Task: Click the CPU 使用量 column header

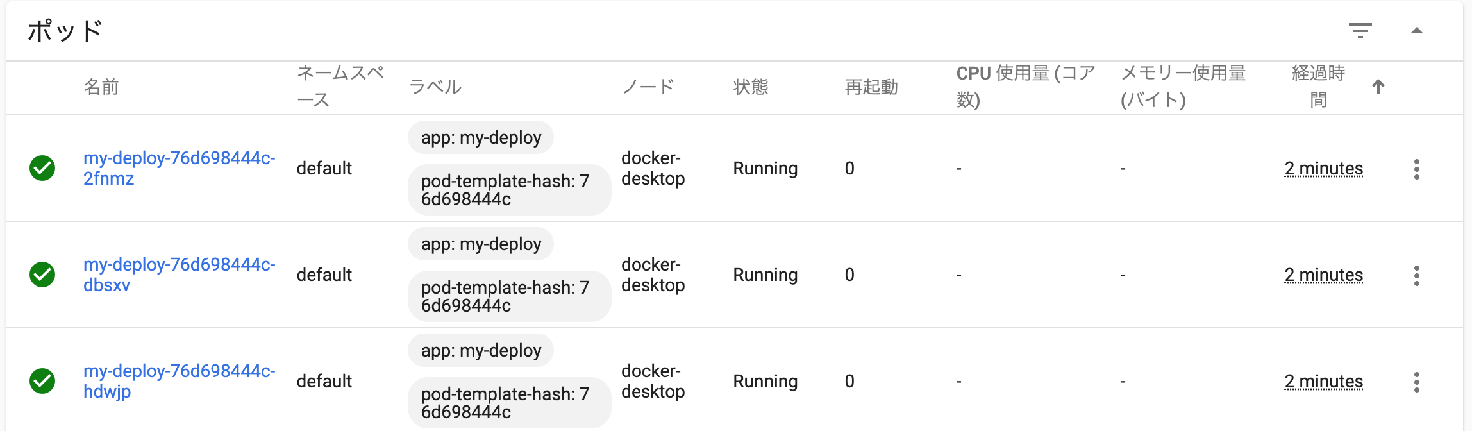Action: [1026, 87]
